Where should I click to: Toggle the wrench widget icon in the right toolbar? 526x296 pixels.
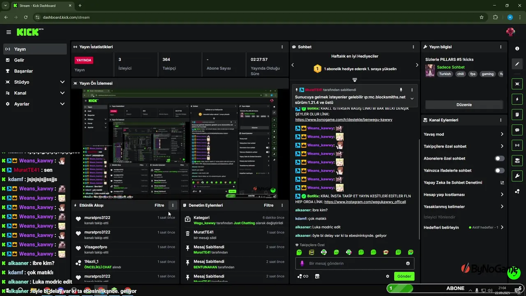click(x=517, y=176)
